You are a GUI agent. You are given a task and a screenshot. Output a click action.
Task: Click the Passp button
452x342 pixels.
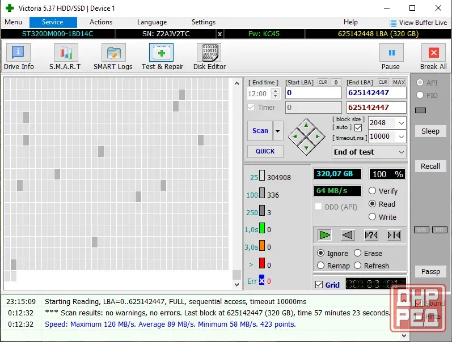click(430, 272)
